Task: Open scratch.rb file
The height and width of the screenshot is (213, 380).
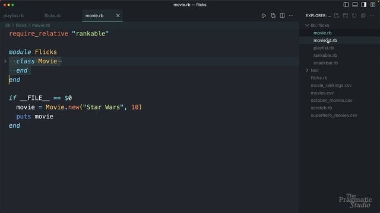Action: 321,108
